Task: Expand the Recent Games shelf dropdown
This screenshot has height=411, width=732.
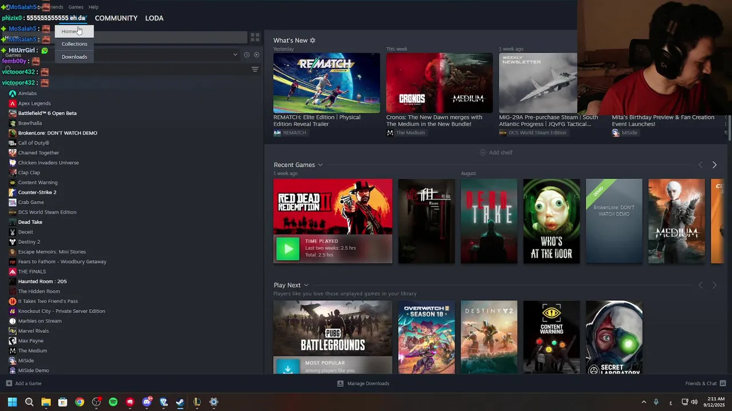Action: [x=320, y=165]
